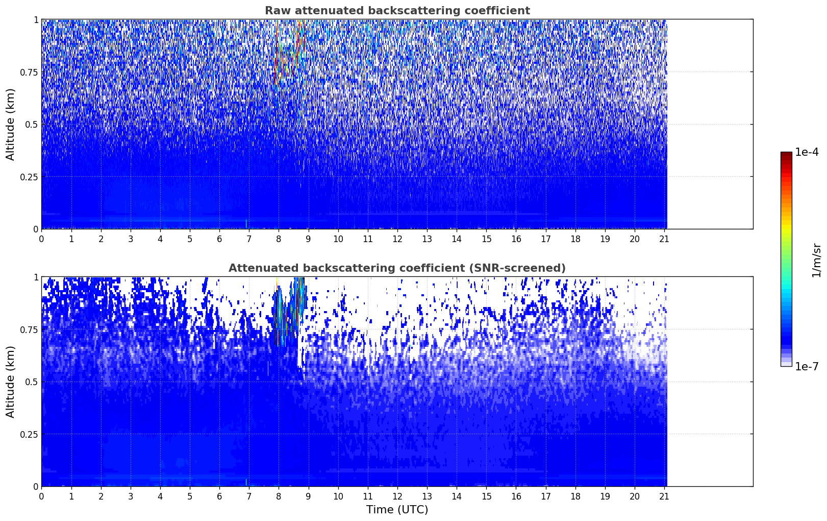Click time tick '19' under the SNR-screened plot

tap(605, 496)
